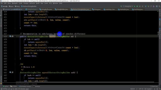
Task: Open Git master branch dropdown
Action: click(148, 89)
